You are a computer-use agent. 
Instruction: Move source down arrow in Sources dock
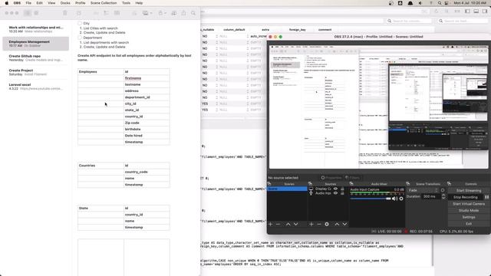click(x=344, y=224)
